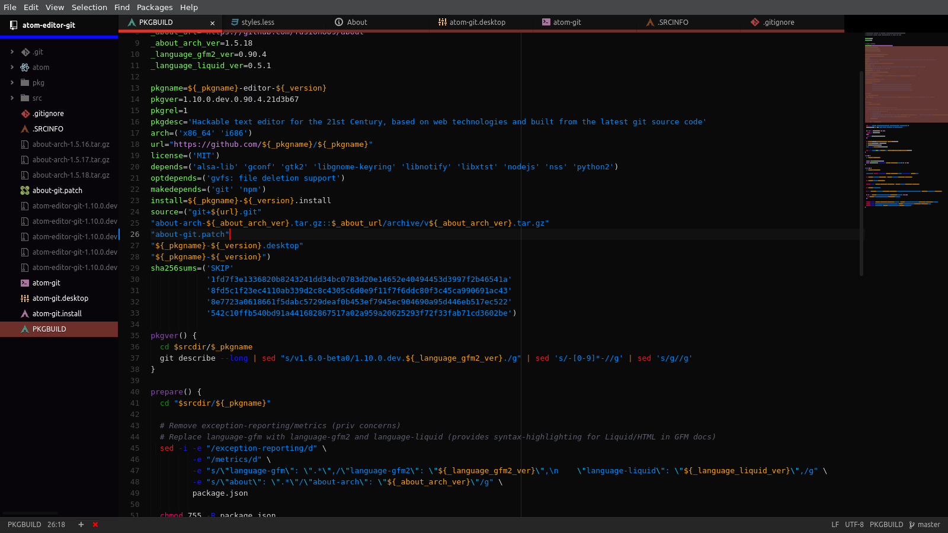The width and height of the screenshot is (948, 533).
Task: Switch to the .gitignore tab
Action: click(x=792, y=23)
